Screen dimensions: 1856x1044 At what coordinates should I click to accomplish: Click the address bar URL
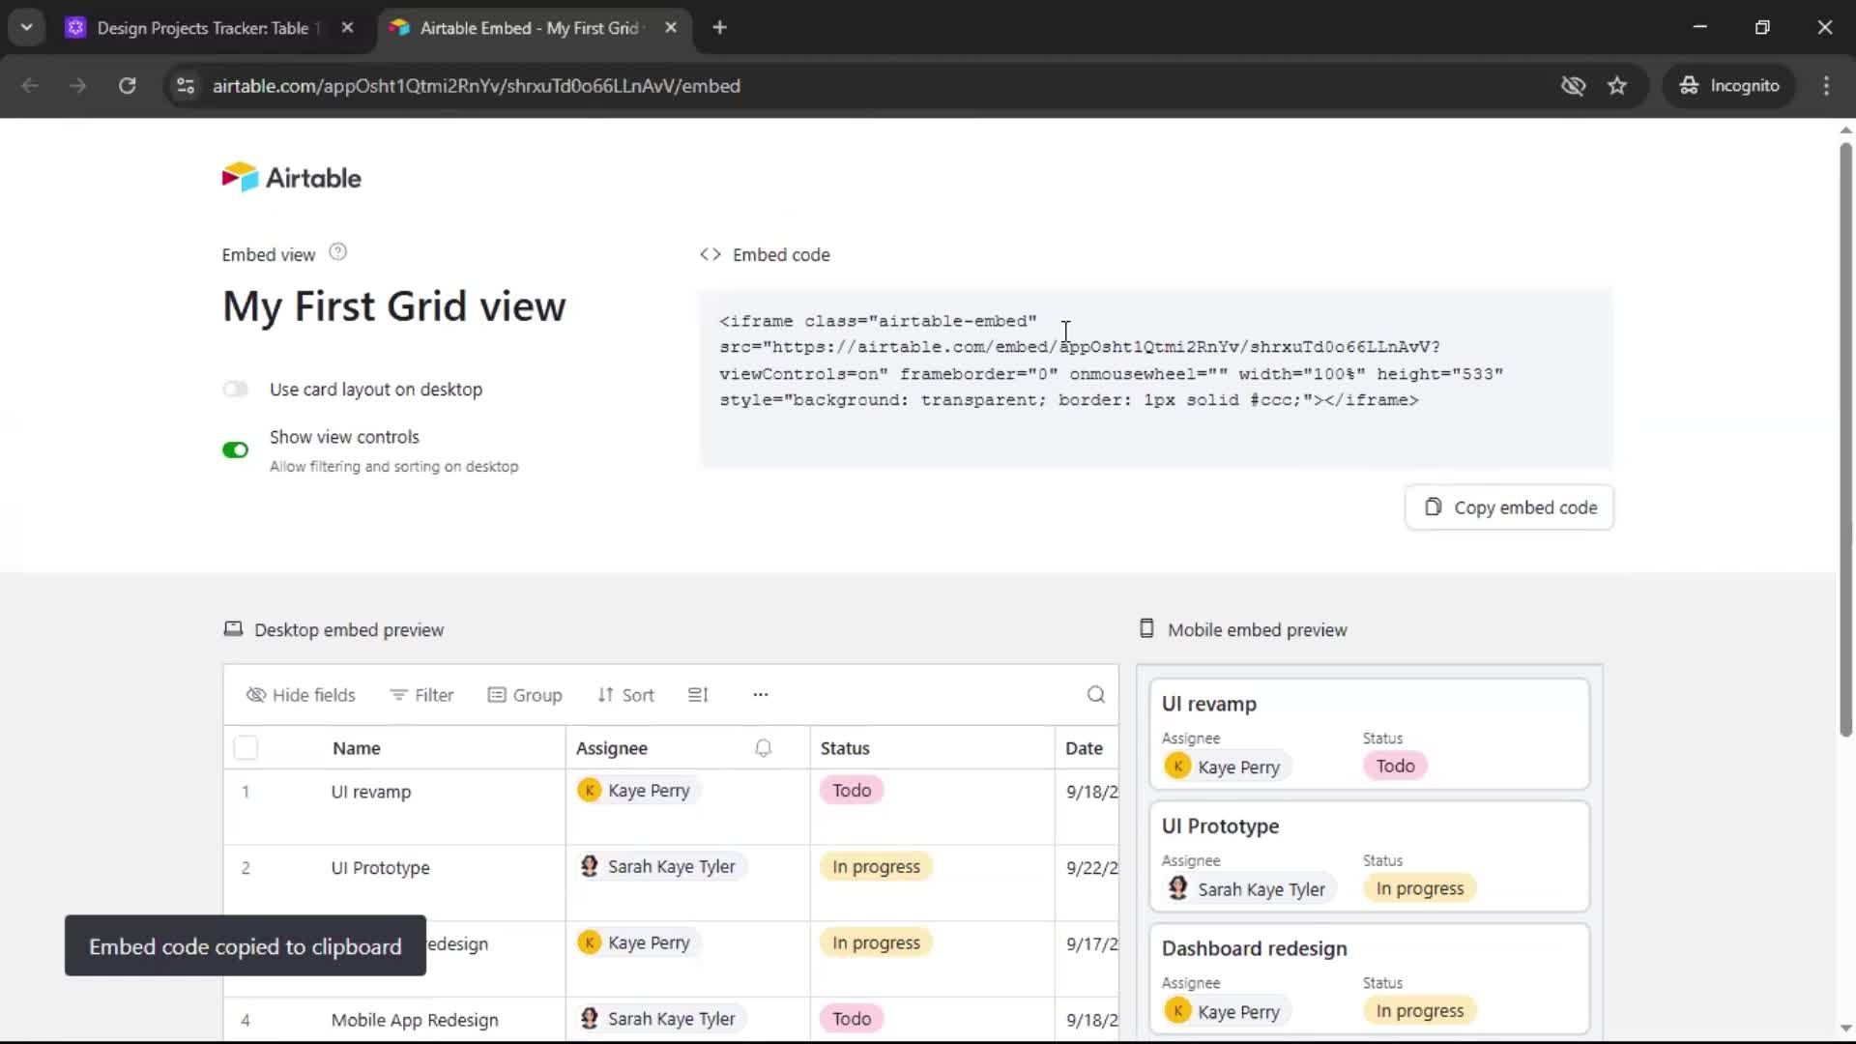(477, 86)
